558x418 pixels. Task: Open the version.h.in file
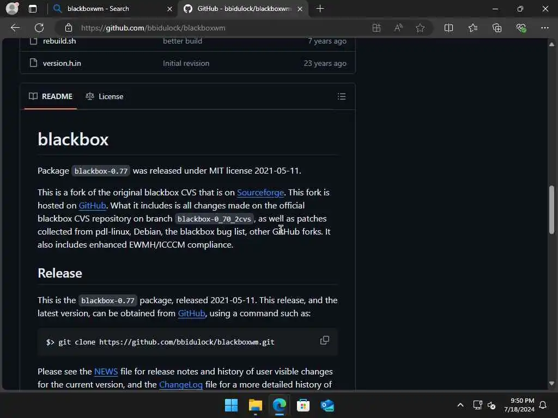[62, 63]
